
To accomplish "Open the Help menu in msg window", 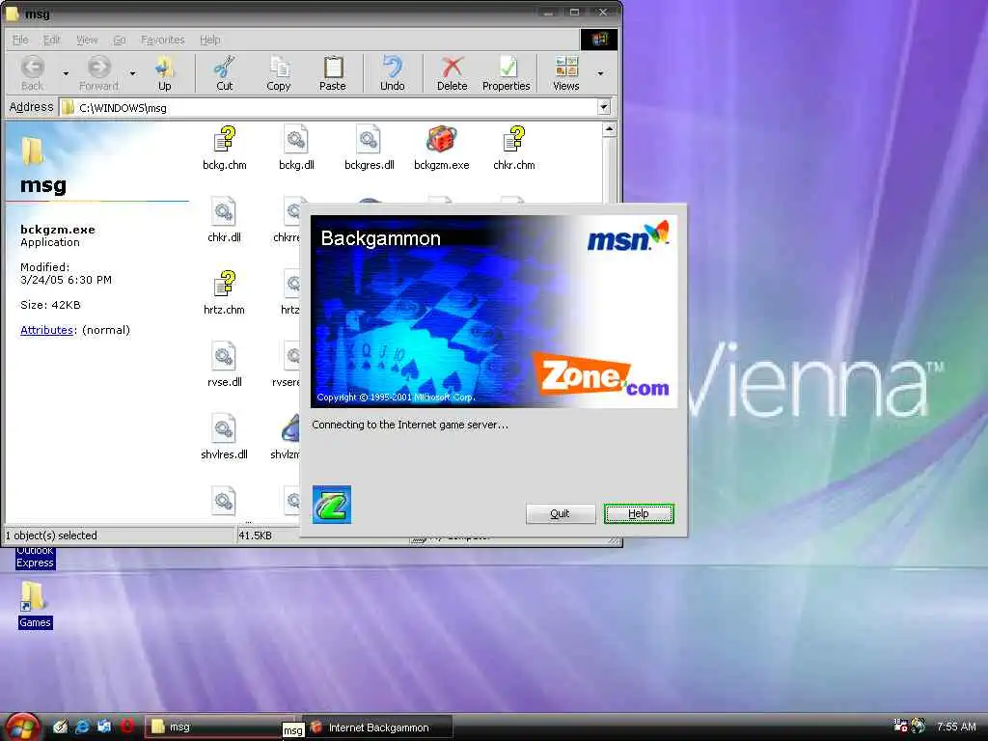I will (x=209, y=40).
